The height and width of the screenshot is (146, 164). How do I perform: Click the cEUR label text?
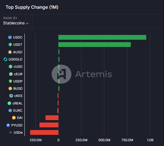click(x=18, y=74)
